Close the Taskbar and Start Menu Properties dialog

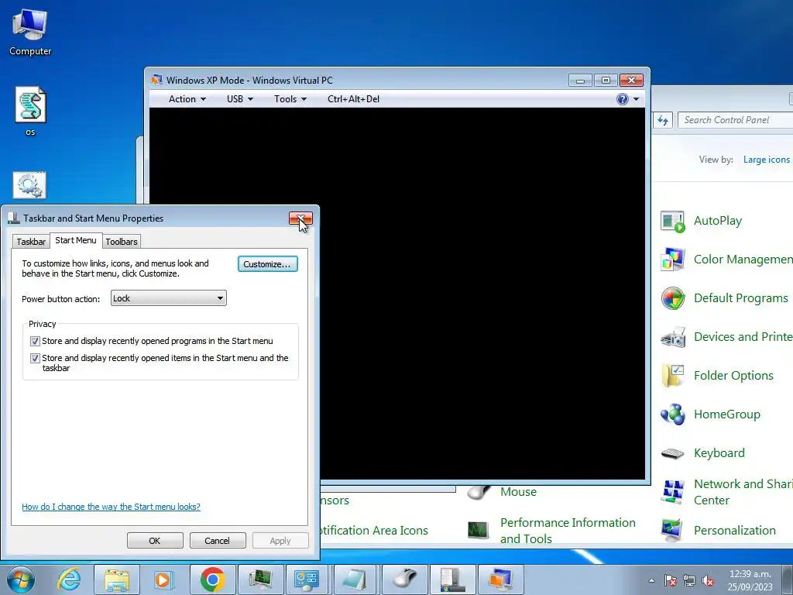click(301, 218)
